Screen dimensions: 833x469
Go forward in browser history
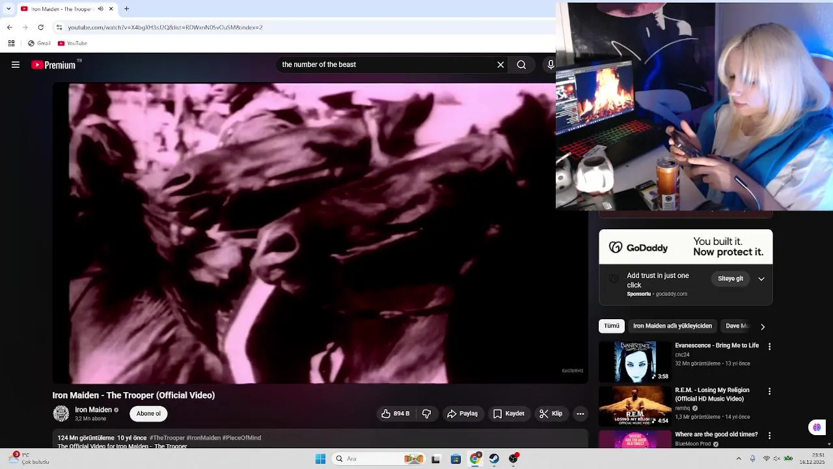coord(25,28)
